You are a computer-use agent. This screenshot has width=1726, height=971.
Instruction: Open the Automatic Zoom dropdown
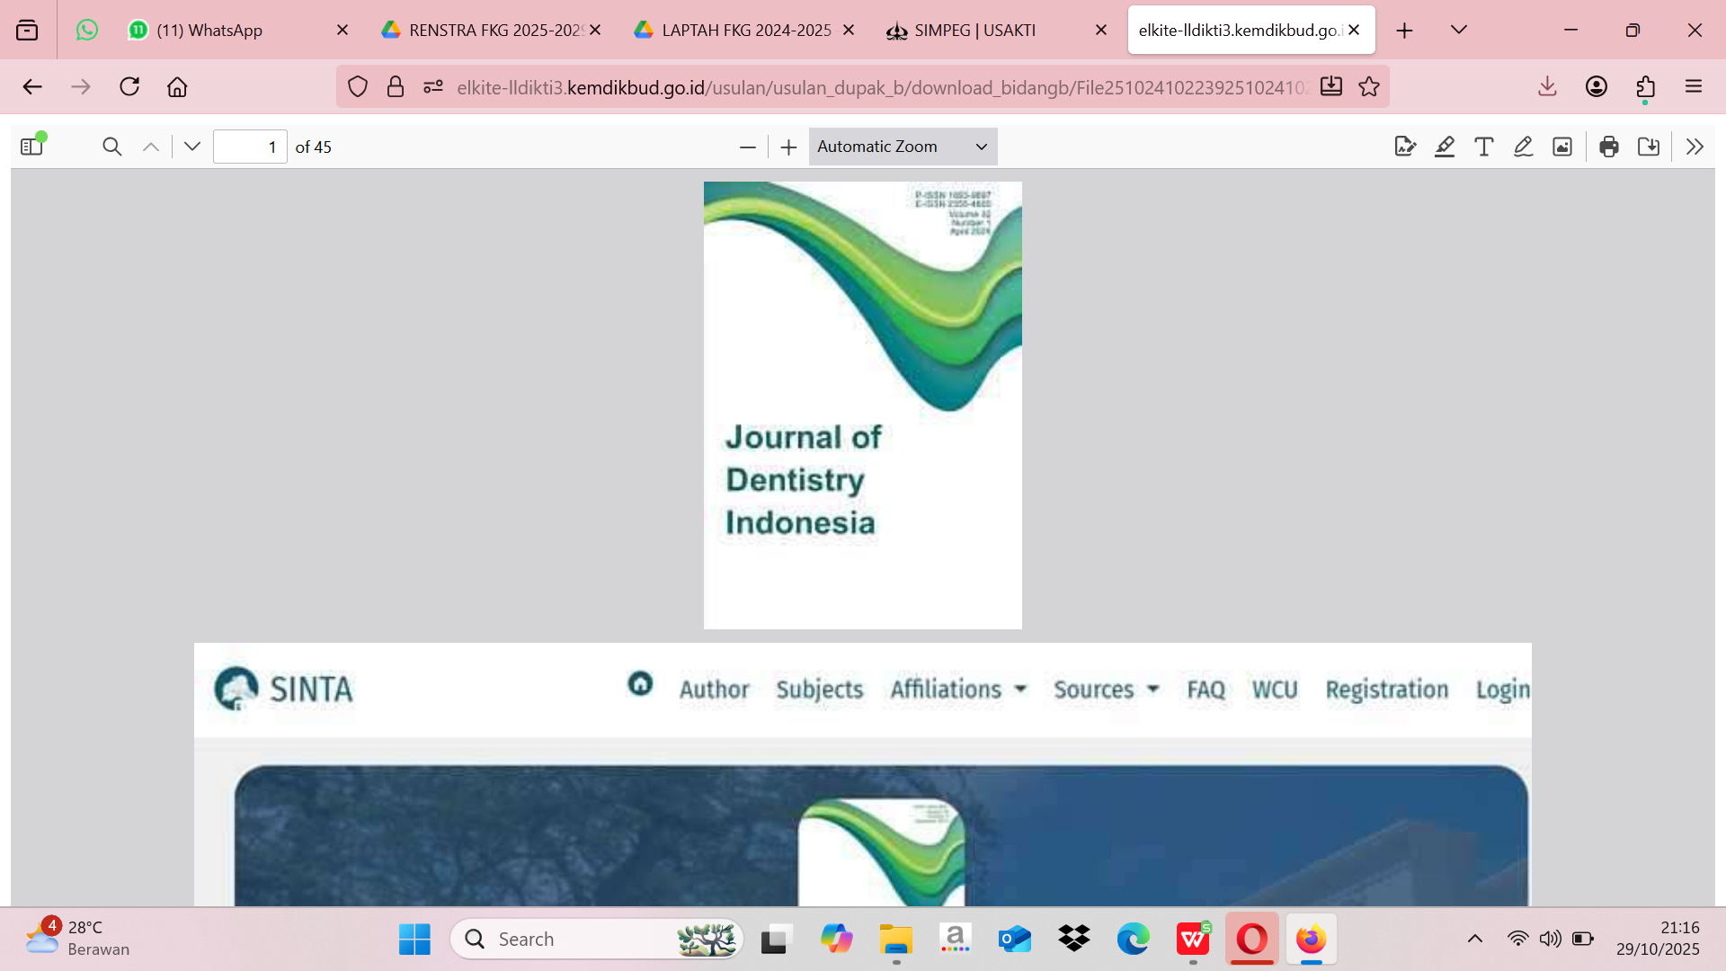click(x=903, y=147)
